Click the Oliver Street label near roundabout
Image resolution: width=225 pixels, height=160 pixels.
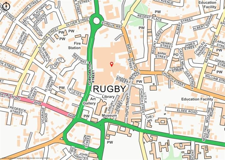[x=78, y=22]
